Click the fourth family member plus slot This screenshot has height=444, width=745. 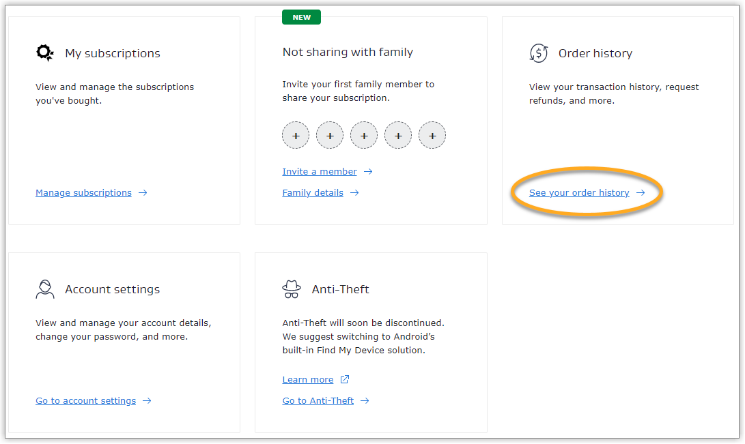[x=398, y=136]
